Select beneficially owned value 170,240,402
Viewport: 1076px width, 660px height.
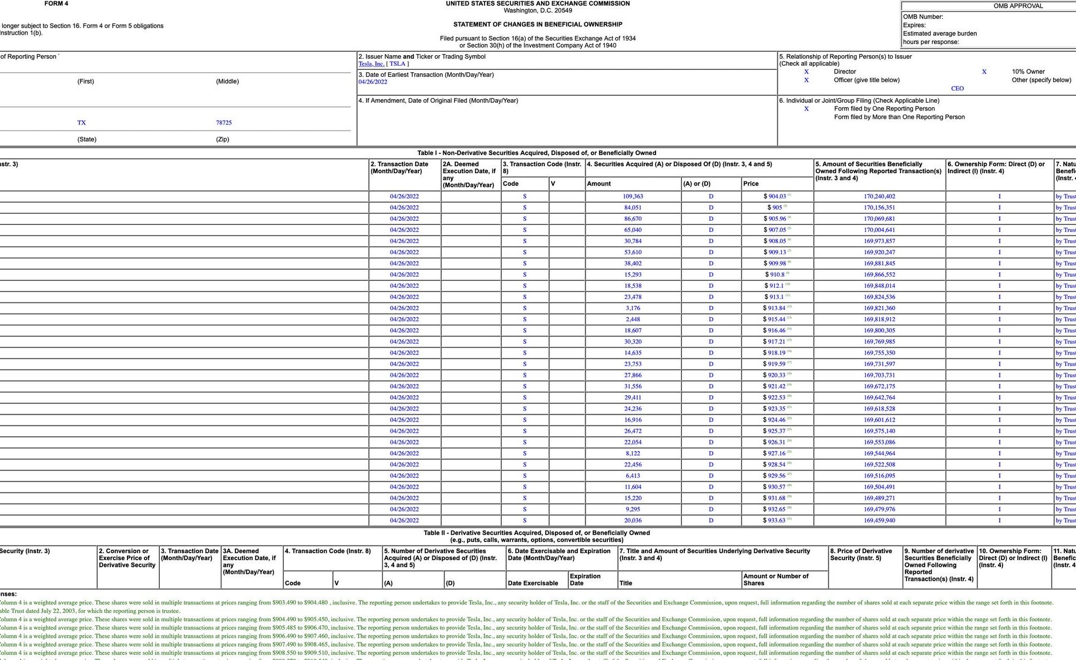[879, 197]
